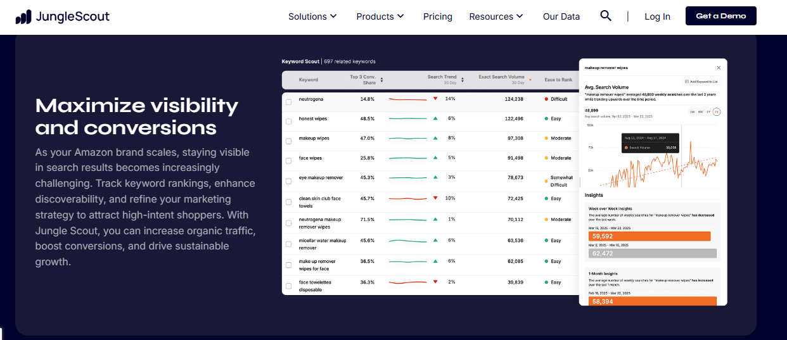Click the 'Avg. Search Volume' title
The height and width of the screenshot is (340, 787).
[x=606, y=87]
